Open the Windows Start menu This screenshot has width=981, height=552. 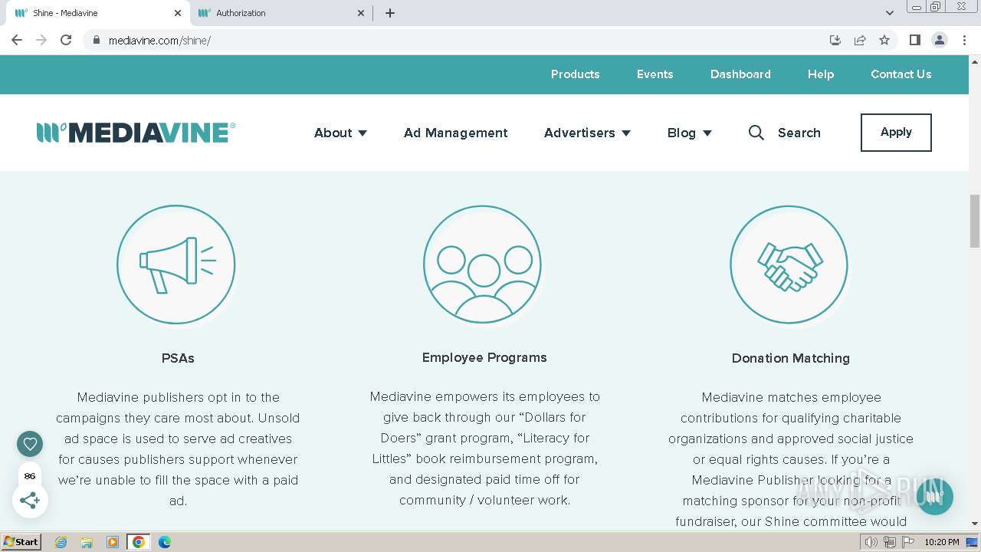tap(21, 542)
